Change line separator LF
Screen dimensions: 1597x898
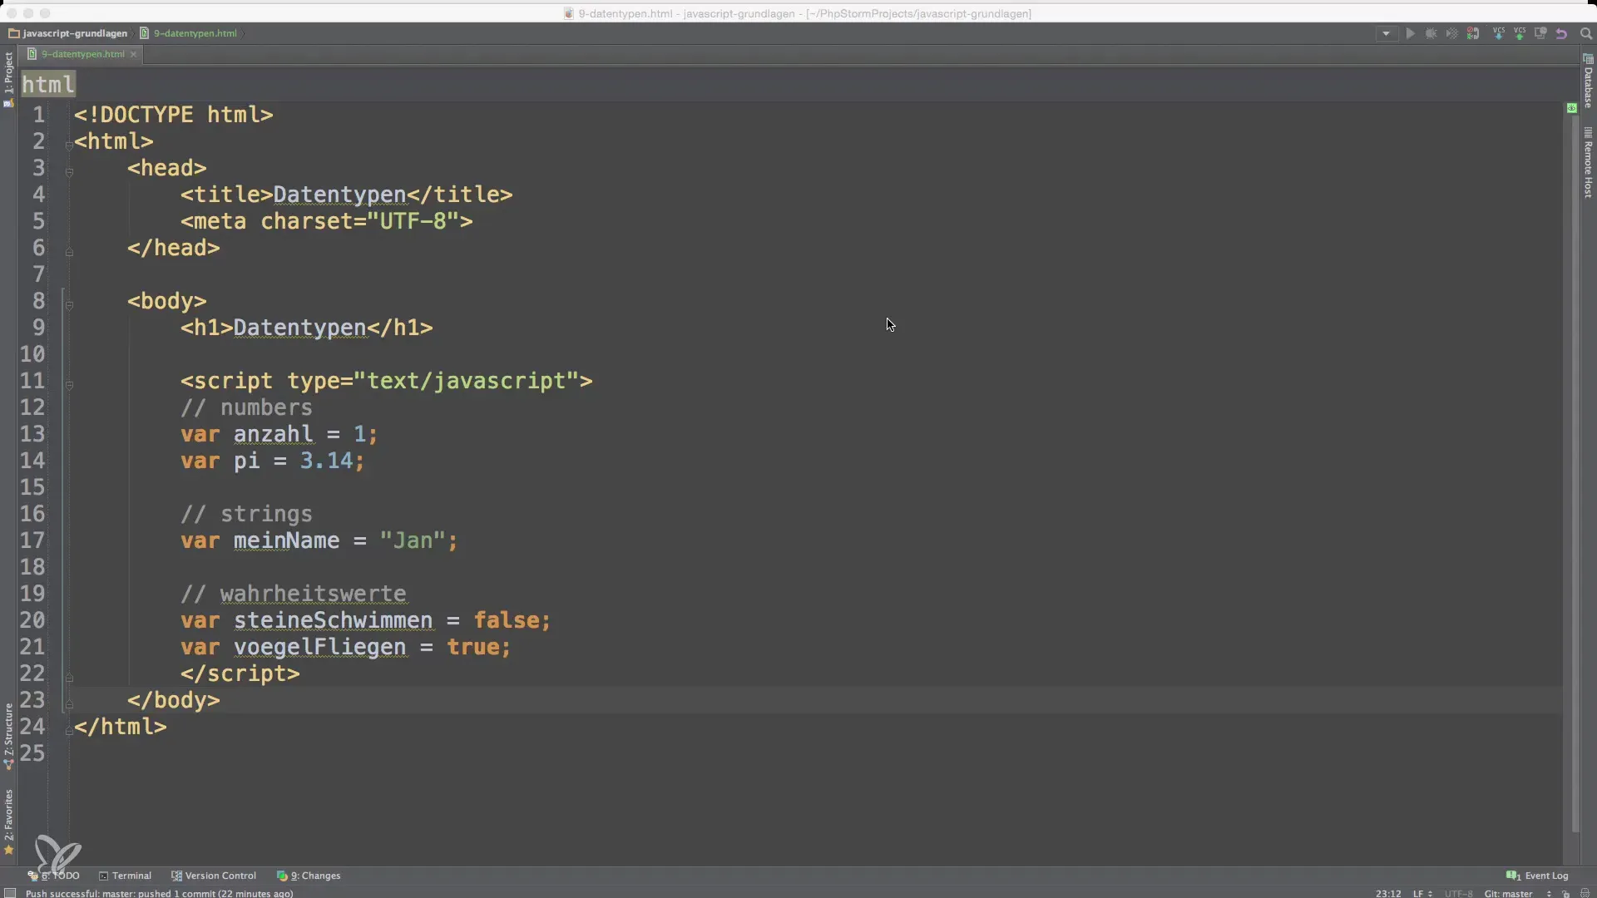[1422, 894]
